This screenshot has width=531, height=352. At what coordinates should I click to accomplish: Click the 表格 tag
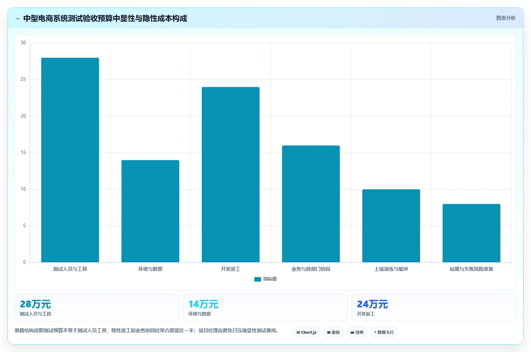coord(333,332)
